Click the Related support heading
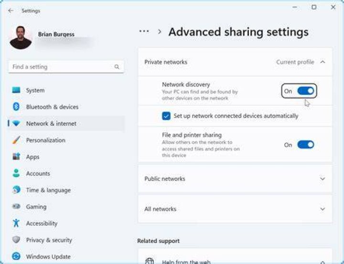This screenshot has width=344, height=264. 159,241
